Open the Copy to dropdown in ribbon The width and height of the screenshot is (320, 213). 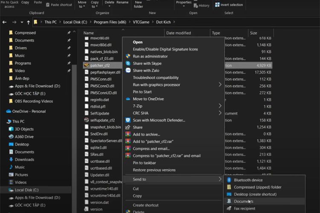(94, 5)
